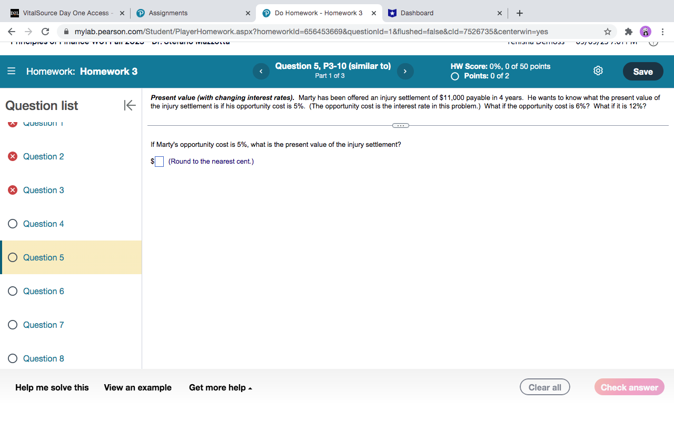Click the Check answer button
The image size is (674, 421).
pyautogui.click(x=629, y=387)
